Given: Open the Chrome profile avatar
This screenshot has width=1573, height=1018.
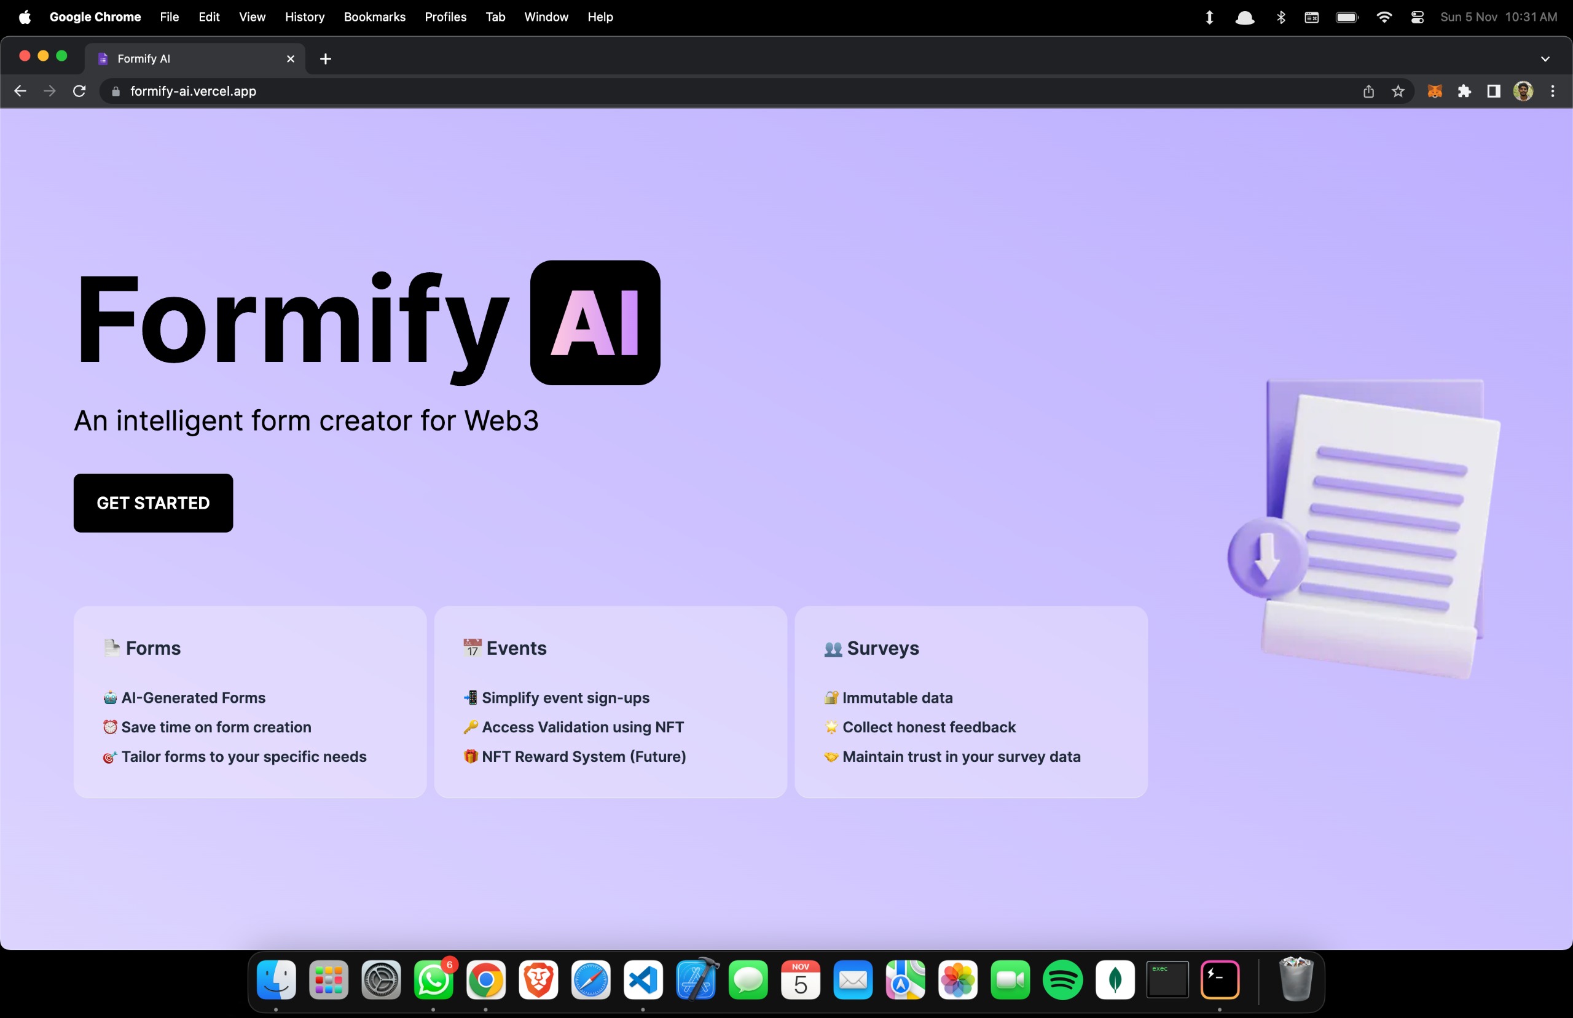Looking at the screenshot, I should 1523,91.
